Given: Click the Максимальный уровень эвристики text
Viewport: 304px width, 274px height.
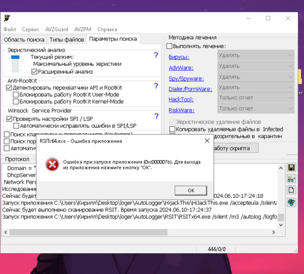Looking at the screenshot, I should coord(77,64).
